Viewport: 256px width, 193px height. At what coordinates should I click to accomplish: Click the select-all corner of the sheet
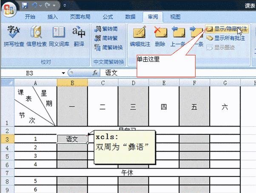tap(8, 83)
